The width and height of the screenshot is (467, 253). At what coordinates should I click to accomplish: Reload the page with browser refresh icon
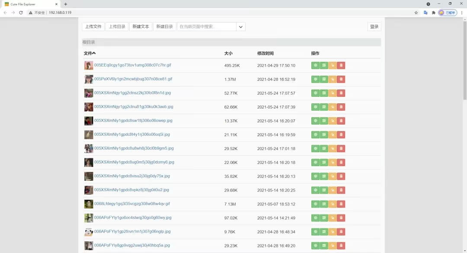(21, 13)
